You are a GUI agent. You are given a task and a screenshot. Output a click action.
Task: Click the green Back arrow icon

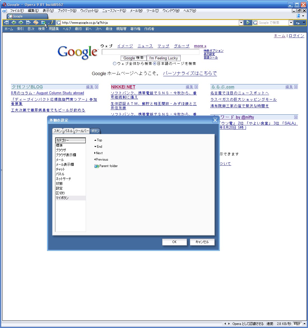click(x=14, y=22)
